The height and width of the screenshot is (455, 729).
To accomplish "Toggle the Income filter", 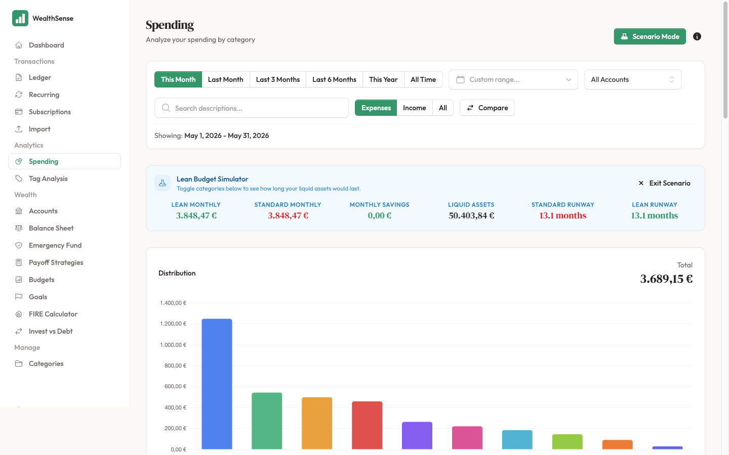I will click(x=415, y=108).
